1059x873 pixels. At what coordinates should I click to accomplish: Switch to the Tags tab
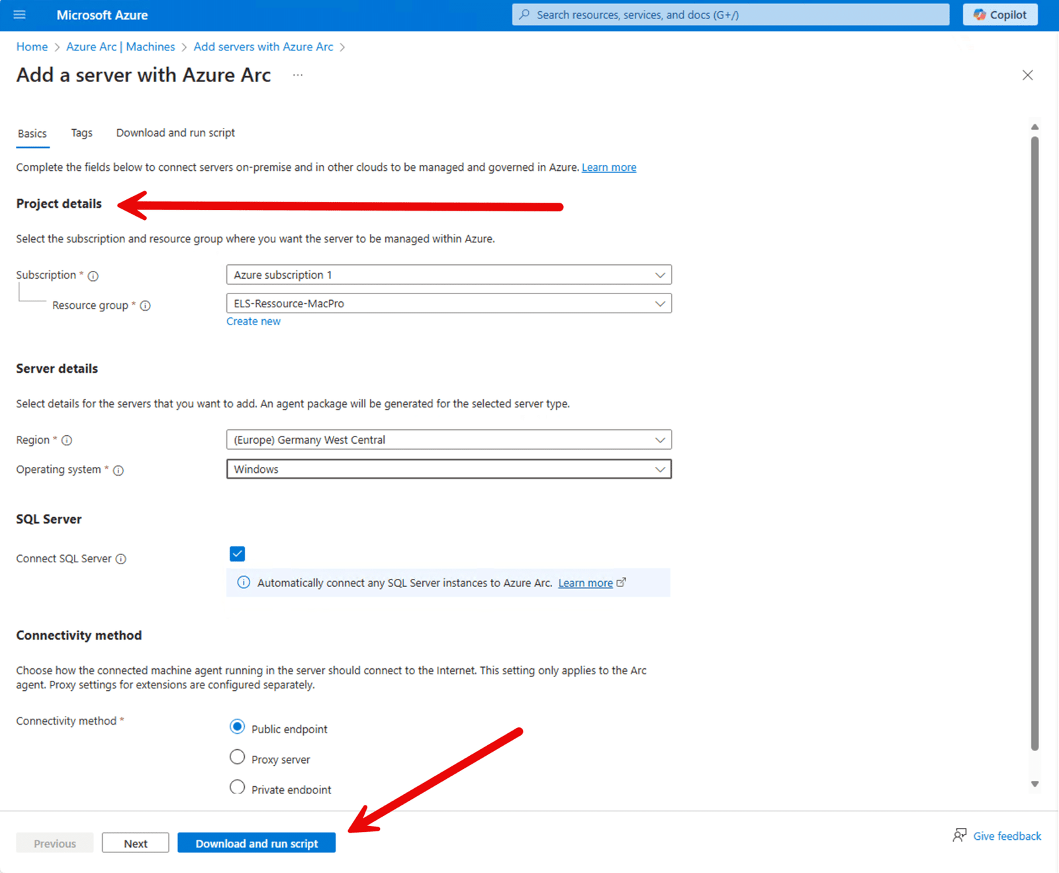(81, 132)
